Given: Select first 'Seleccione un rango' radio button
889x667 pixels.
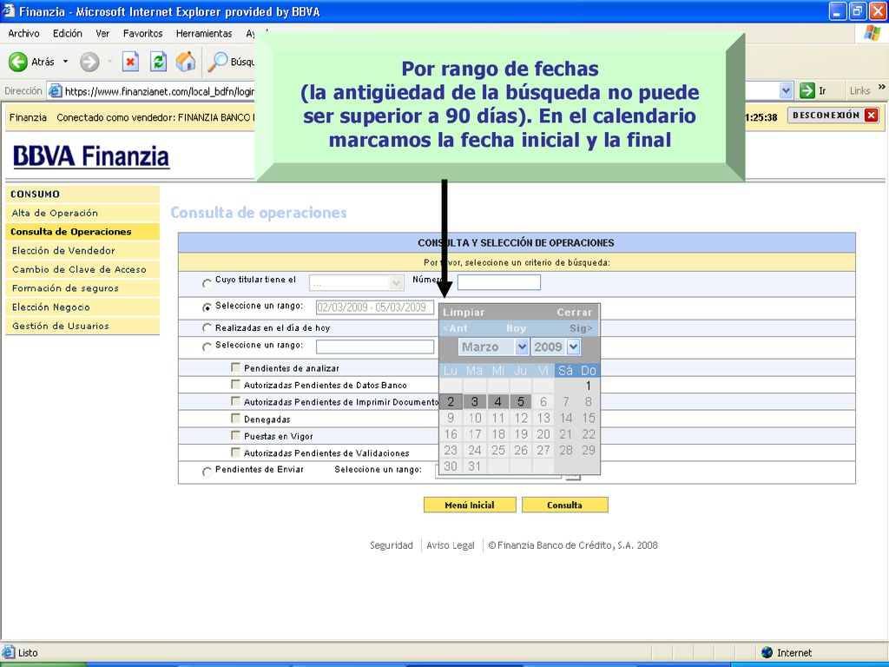Looking at the screenshot, I should [x=207, y=307].
